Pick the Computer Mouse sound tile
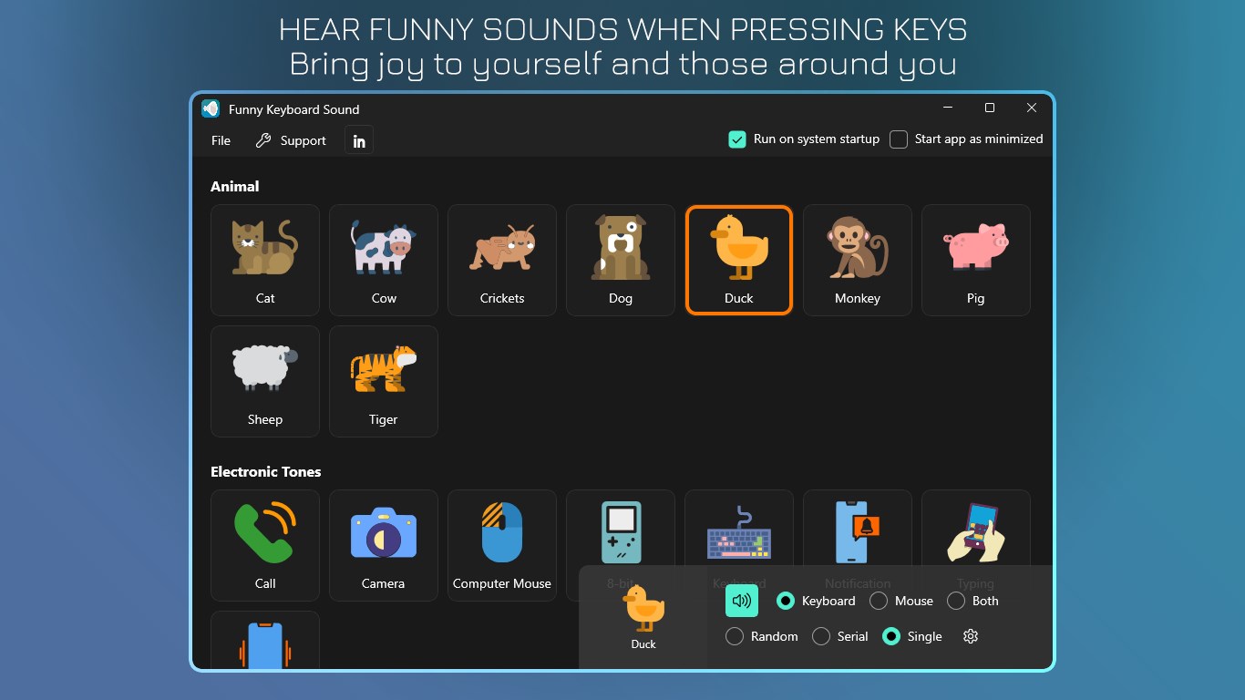1245x700 pixels. [x=502, y=545]
